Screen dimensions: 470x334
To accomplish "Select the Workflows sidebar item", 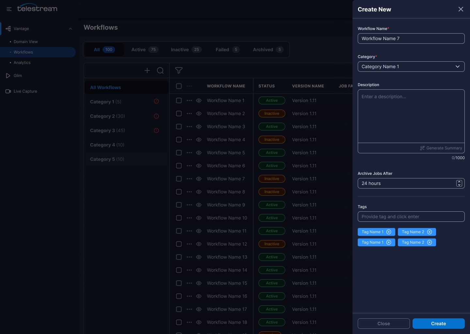I will pyautogui.click(x=38, y=52).
